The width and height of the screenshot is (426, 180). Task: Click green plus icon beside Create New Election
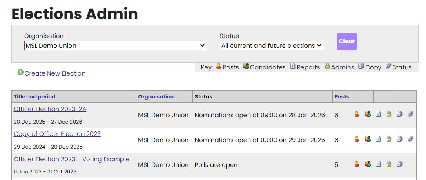20,73
